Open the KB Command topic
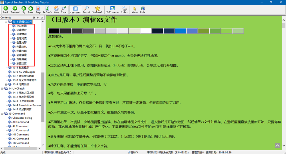 click(x=21, y=135)
